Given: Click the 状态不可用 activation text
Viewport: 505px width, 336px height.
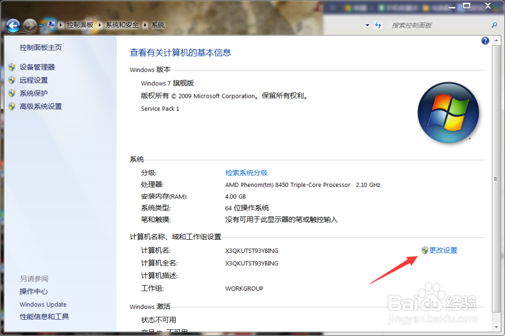Looking at the screenshot, I should pos(159,320).
